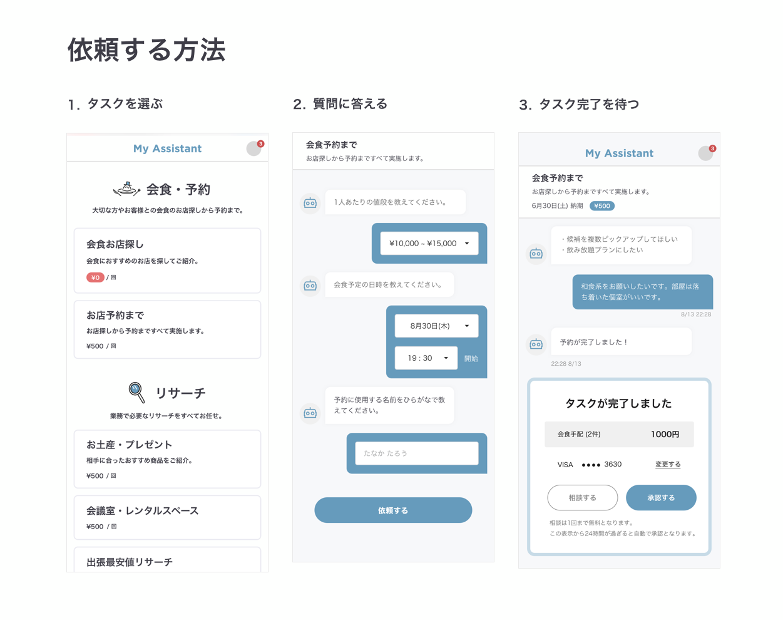The height and width of the screenshot is (620, 783).
Task: Click the 変更する payment change link
Action: (668, 465)
